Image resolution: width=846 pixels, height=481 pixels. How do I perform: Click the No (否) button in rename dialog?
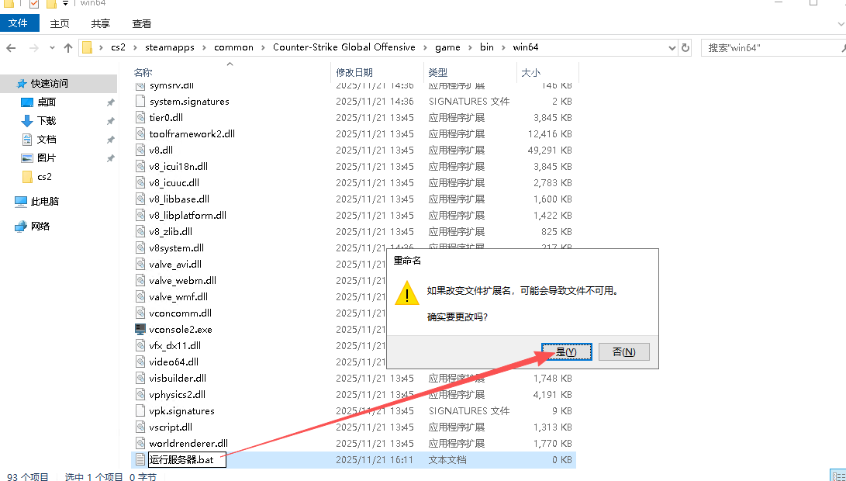pos(623,352)
